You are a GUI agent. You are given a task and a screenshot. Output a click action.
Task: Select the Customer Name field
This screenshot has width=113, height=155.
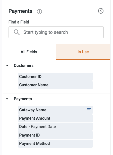55,85
